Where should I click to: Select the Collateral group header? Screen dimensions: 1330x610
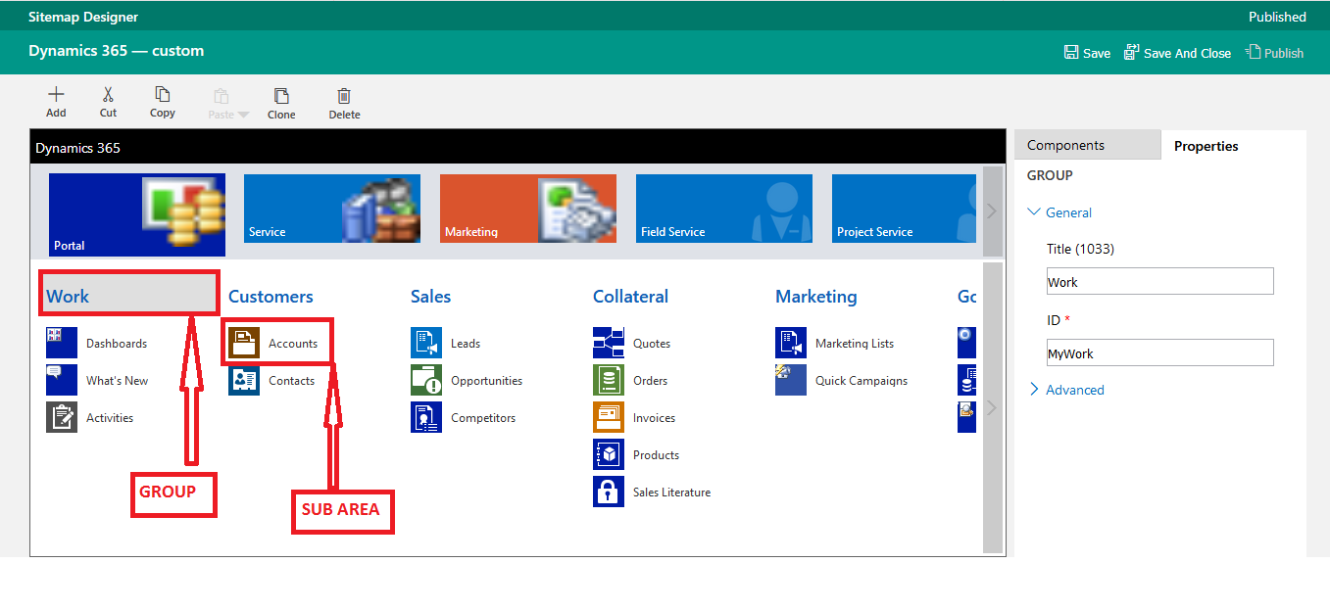point(630,296)
